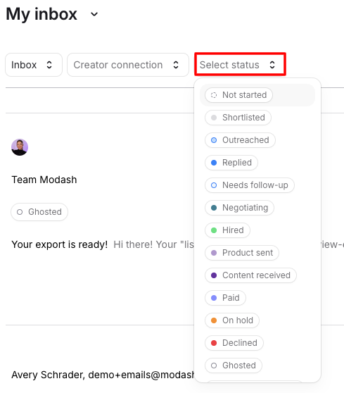
Task: Choose Outreached status option
Action: 240,140
